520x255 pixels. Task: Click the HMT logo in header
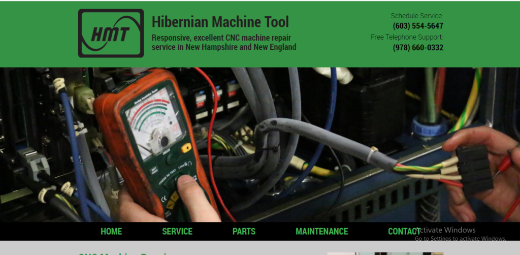click(111, 33)
